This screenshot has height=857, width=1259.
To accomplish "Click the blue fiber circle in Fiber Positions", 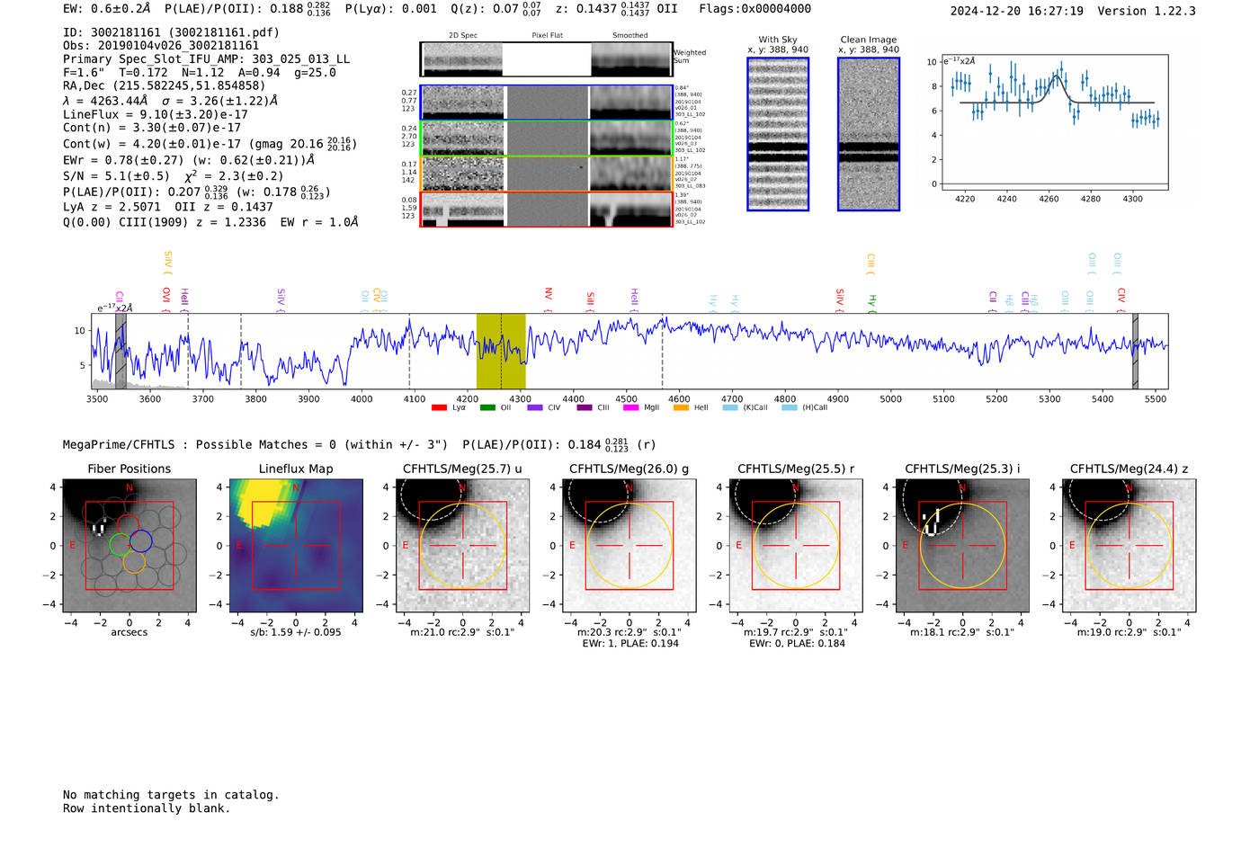I will coord(141,540).
